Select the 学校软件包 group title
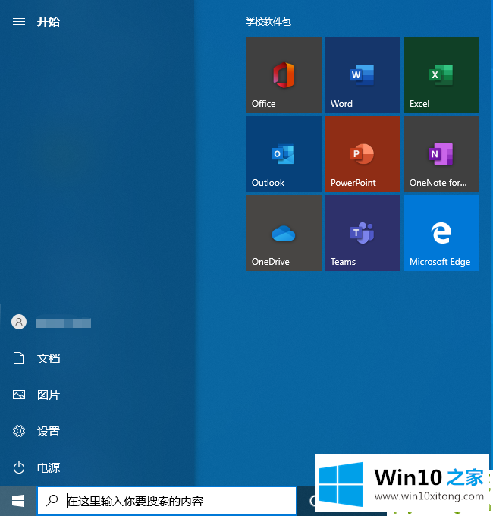Image resolution: width=493 pixels, height=516 pixels. [268, 22]
